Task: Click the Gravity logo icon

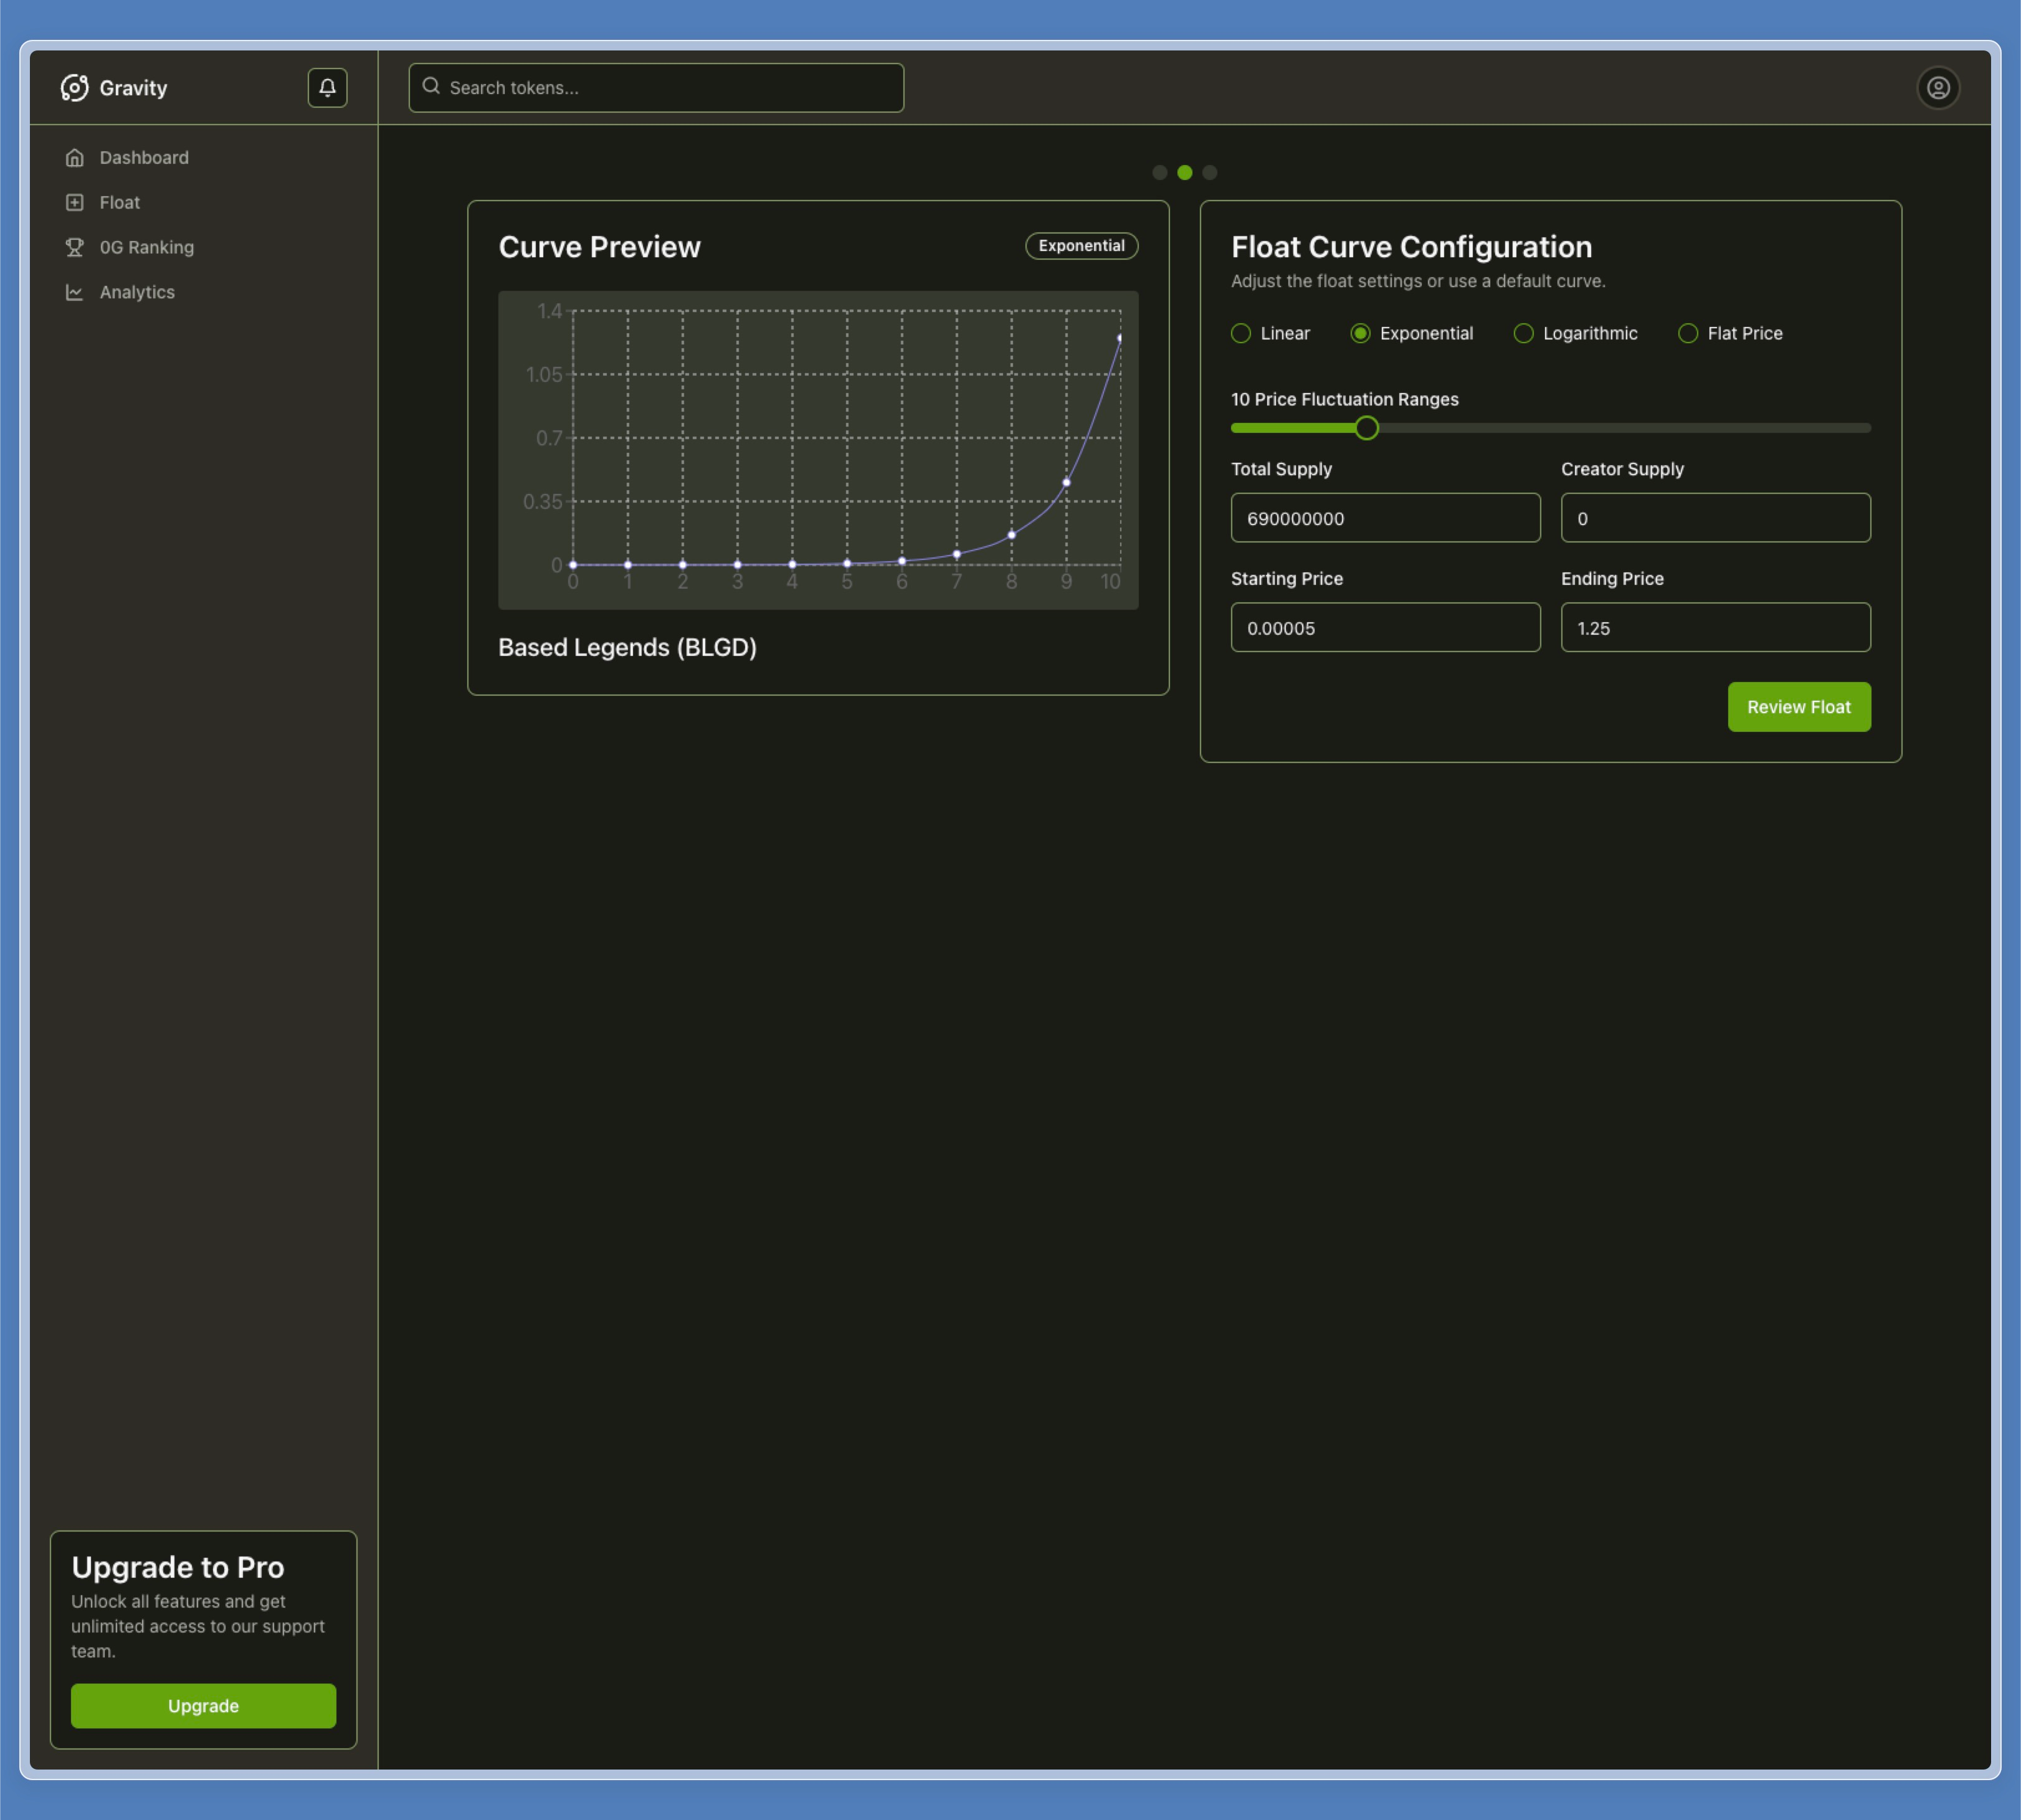Action: 74,88
